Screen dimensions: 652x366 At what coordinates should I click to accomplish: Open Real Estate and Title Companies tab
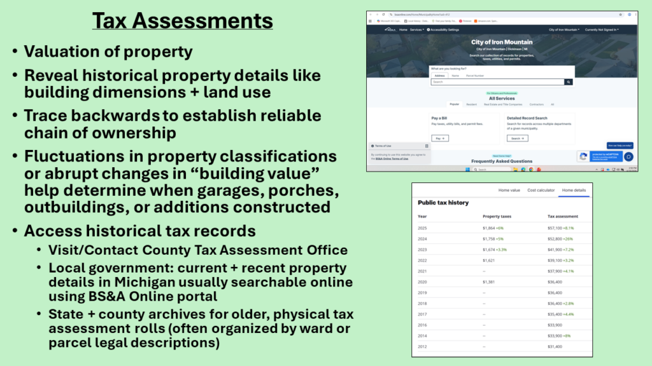tap(503, 105)
